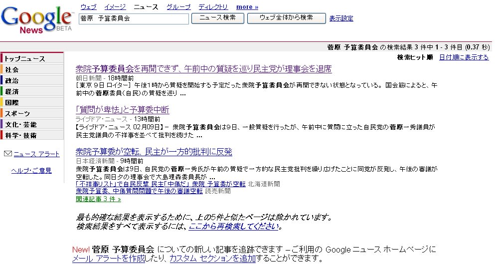Click the ニュース検索 button
Screen dimensions: 495x271
tap(217, 18)
